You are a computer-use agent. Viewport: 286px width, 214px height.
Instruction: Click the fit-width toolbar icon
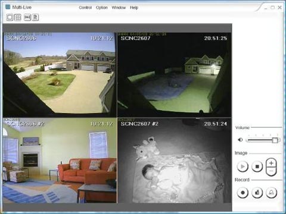tap(27, 17)
